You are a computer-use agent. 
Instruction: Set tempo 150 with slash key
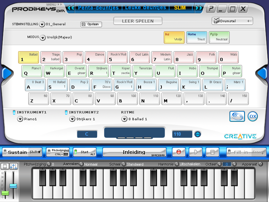(x=238, y=99)
